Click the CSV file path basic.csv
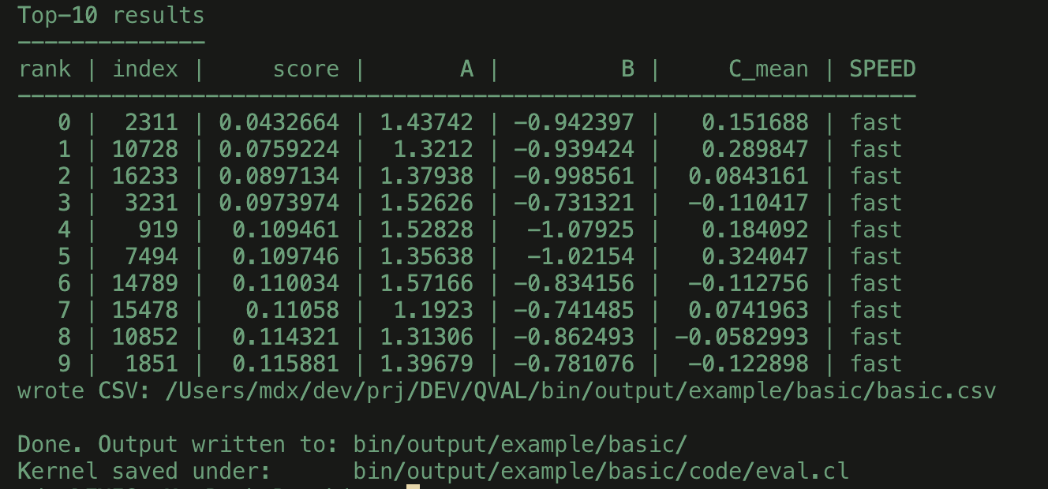The image size is (1048, 489). [580, 390]
